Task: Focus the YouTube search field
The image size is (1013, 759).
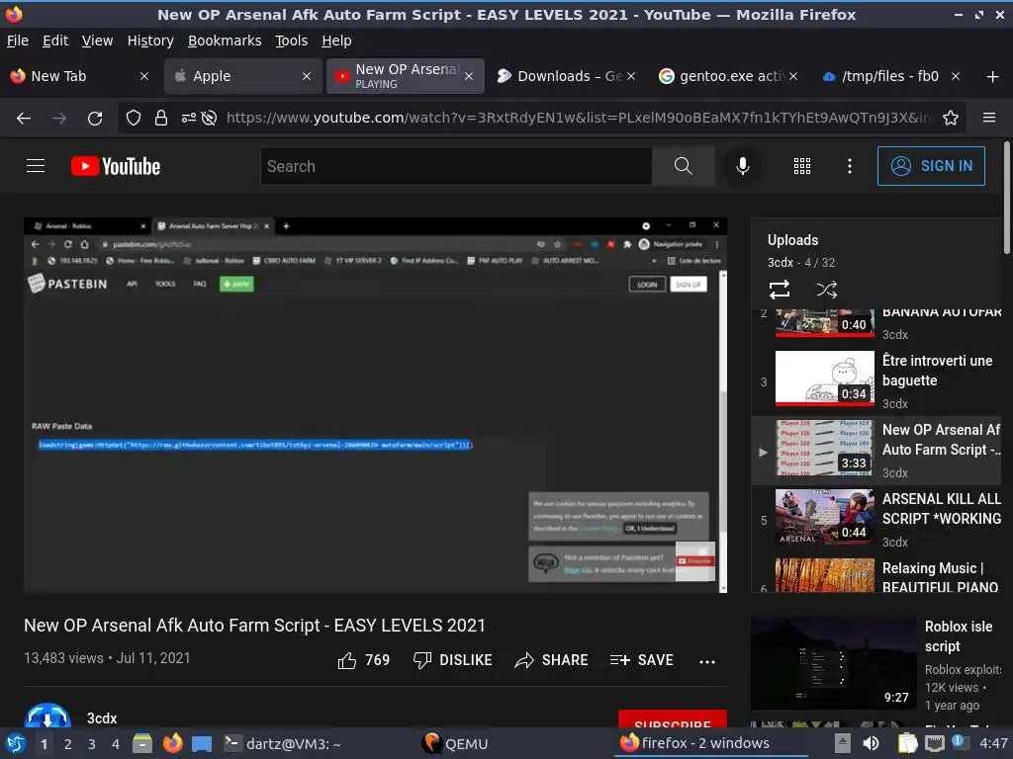Action: point(456,166)
